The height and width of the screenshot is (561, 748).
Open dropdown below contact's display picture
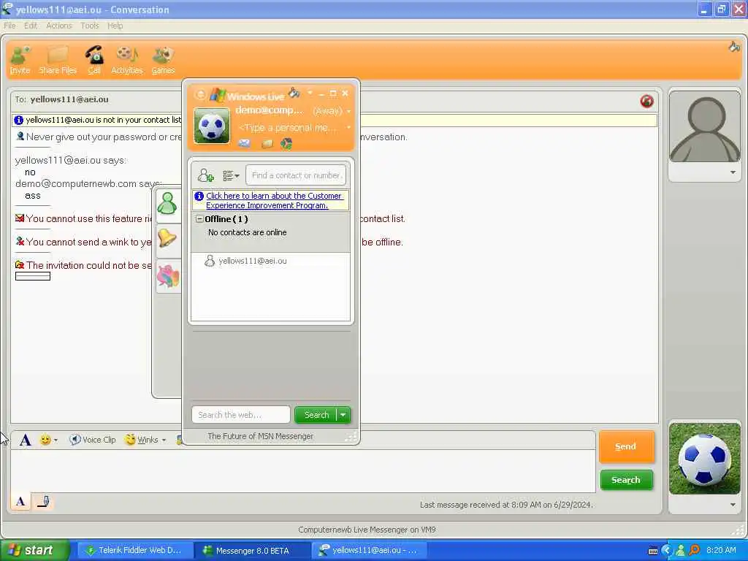point(733,172)
